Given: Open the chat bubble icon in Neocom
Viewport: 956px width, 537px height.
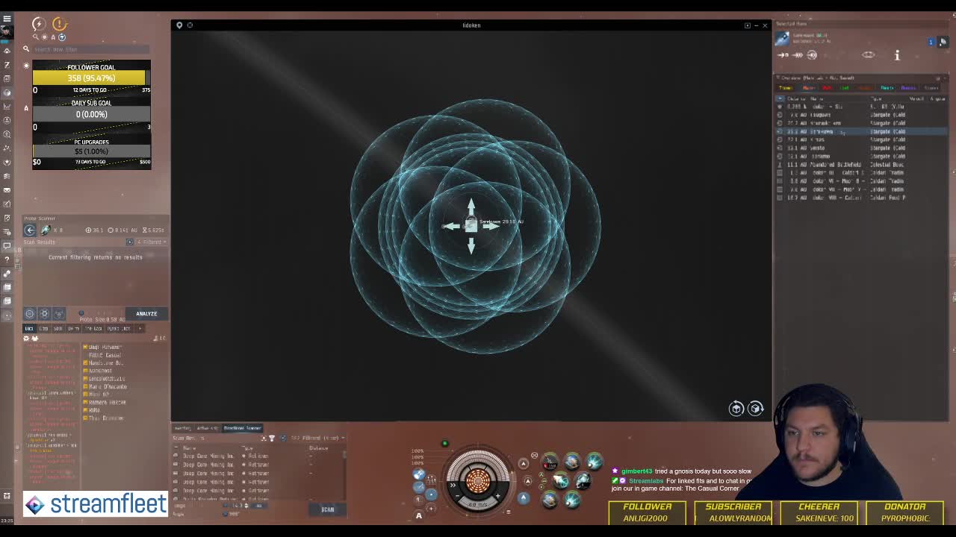Looking at the screenshot, I should [x=7, y=245].
